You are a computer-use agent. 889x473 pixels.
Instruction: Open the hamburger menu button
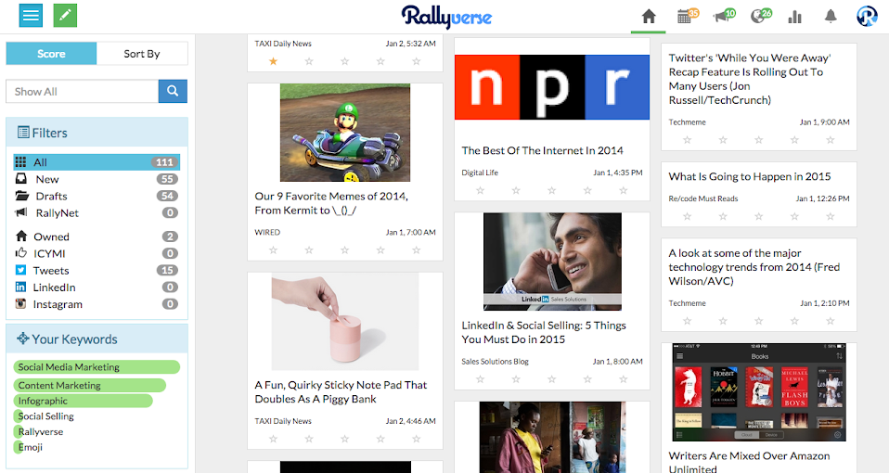coord(31,15)
